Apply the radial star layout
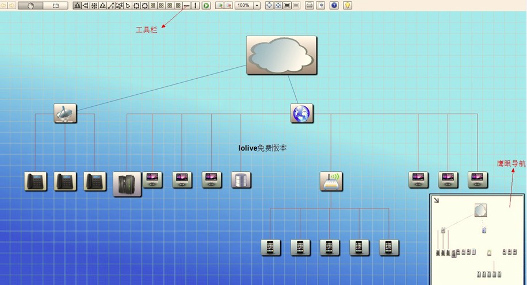 (94, 5)
